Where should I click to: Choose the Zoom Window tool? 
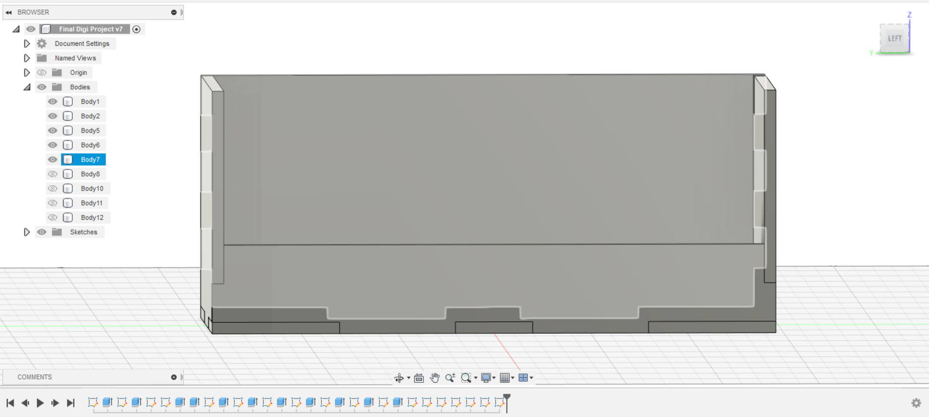(x=466, y=378)
